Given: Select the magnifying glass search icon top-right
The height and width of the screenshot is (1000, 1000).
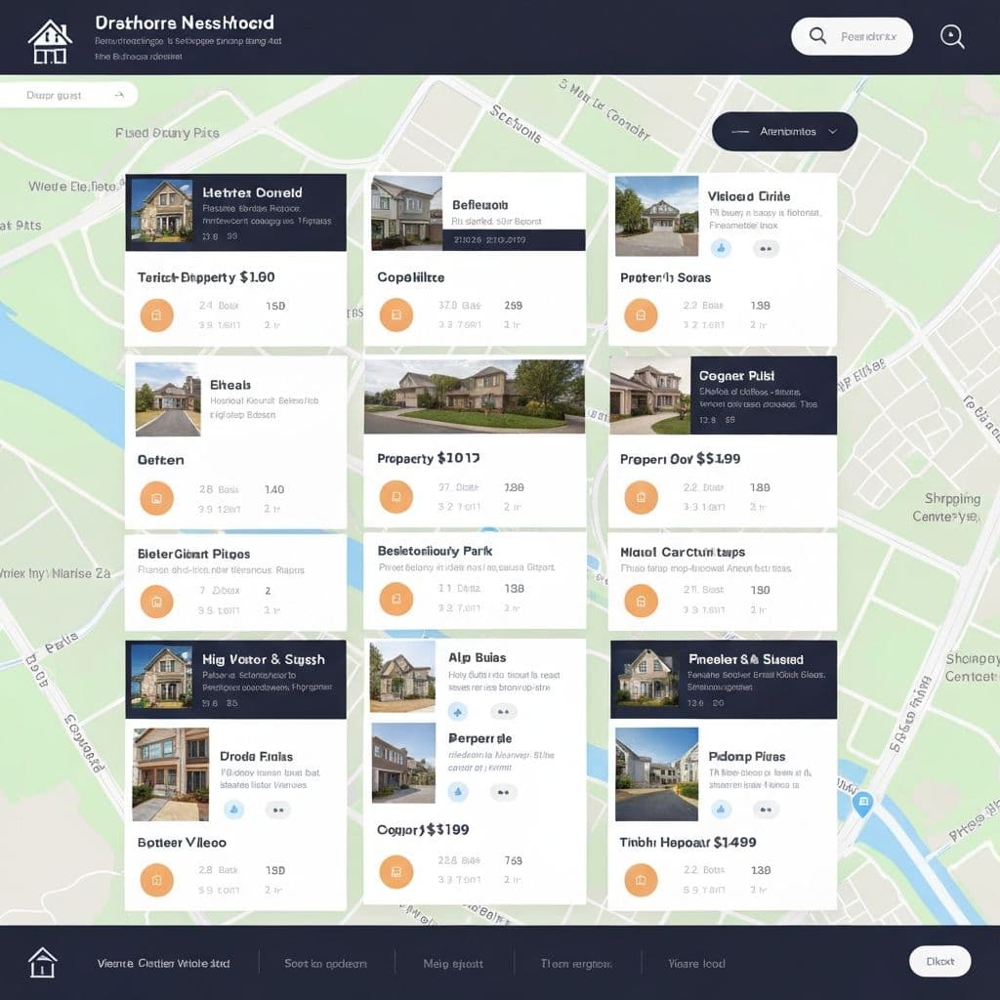Looking at the screenshot, I should (952, 36).
